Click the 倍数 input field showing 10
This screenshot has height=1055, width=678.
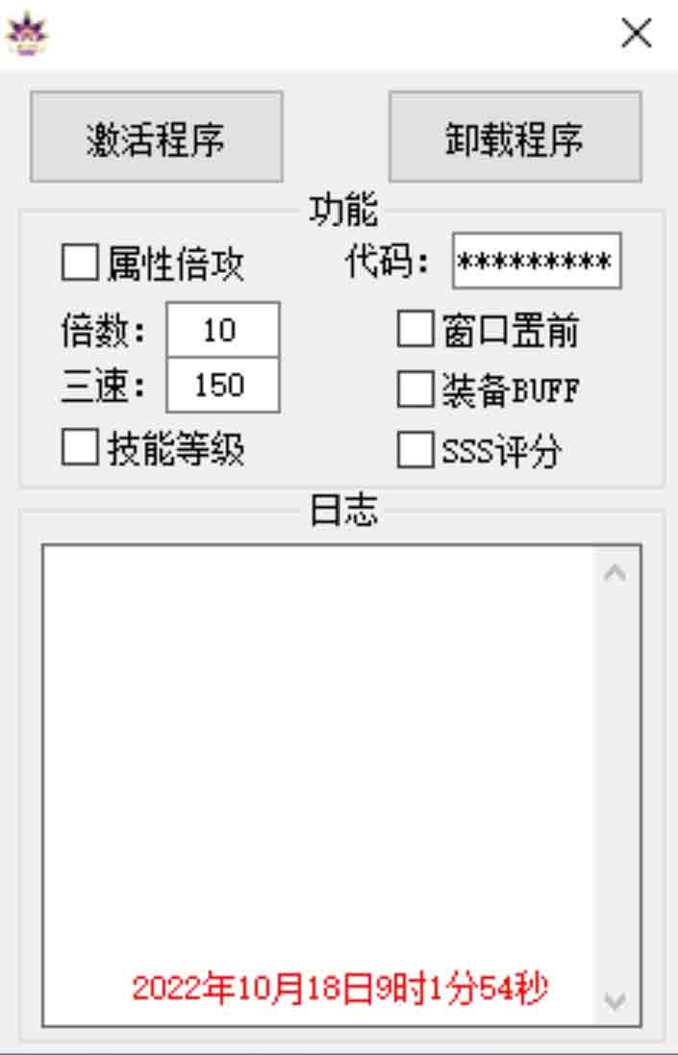pyautogui.click(x=223, y=330)
